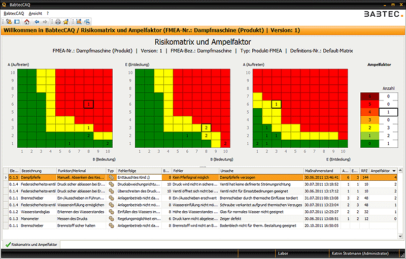The width and height of the screenshot is (406, 259).
Task: Select the 'Dampfpfeife verzogen' cell
Action: tap(261, 177)
